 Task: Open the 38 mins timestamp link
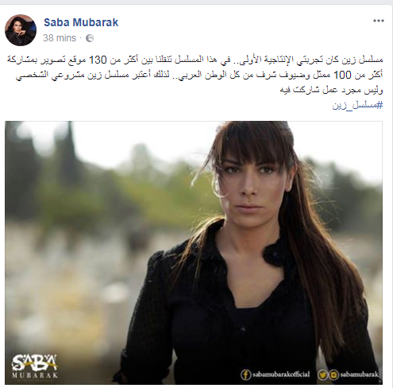60,38
